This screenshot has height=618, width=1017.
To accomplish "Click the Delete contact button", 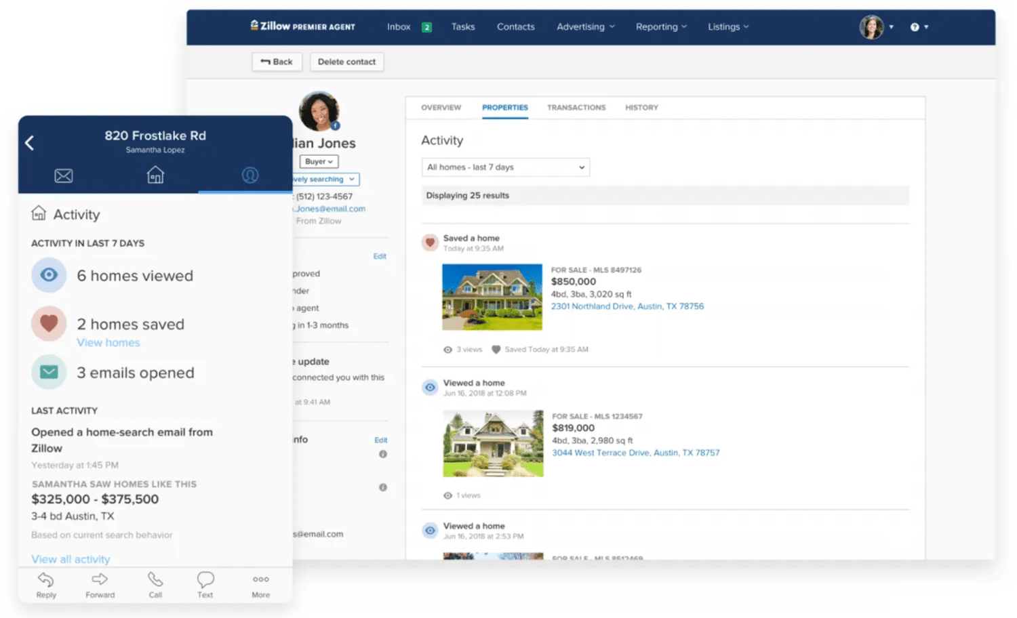I will click(x=346, y=62).
